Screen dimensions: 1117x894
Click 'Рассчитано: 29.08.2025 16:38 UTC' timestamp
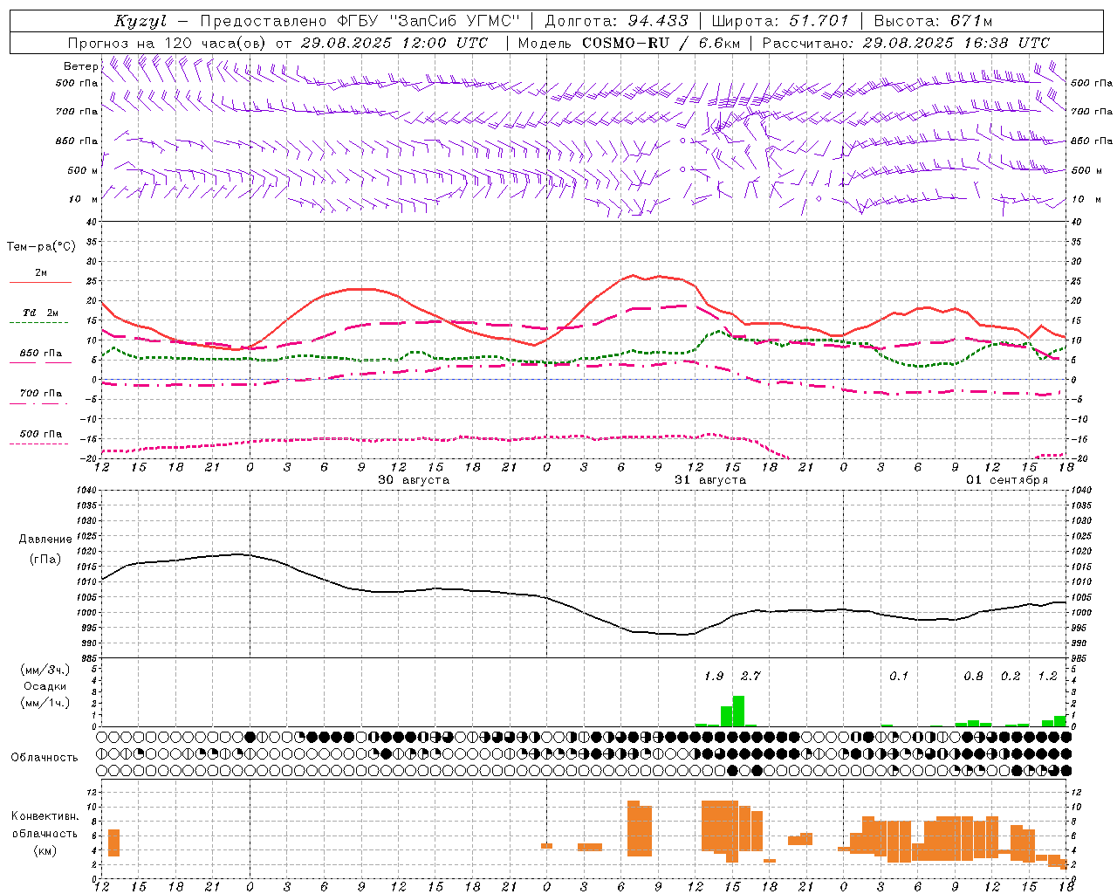906,43
